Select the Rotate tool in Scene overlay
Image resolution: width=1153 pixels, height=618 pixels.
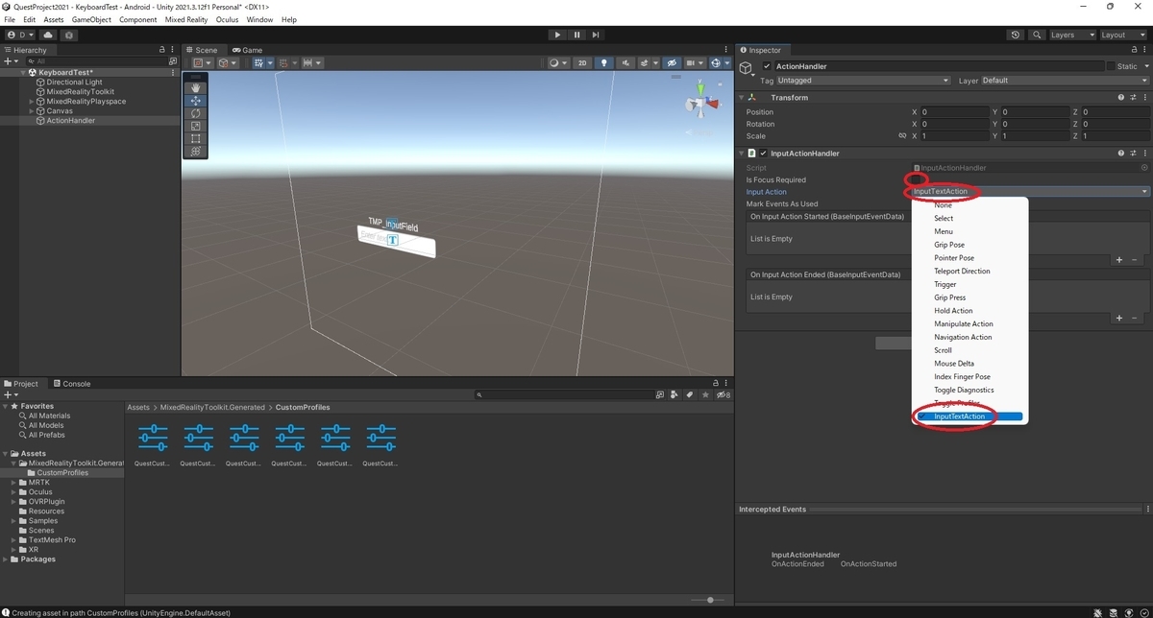click(x=195, y=113)
